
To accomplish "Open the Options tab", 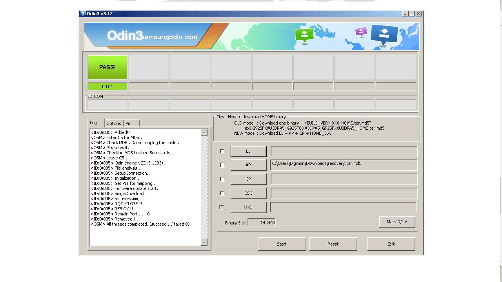I will pos(114,123).
